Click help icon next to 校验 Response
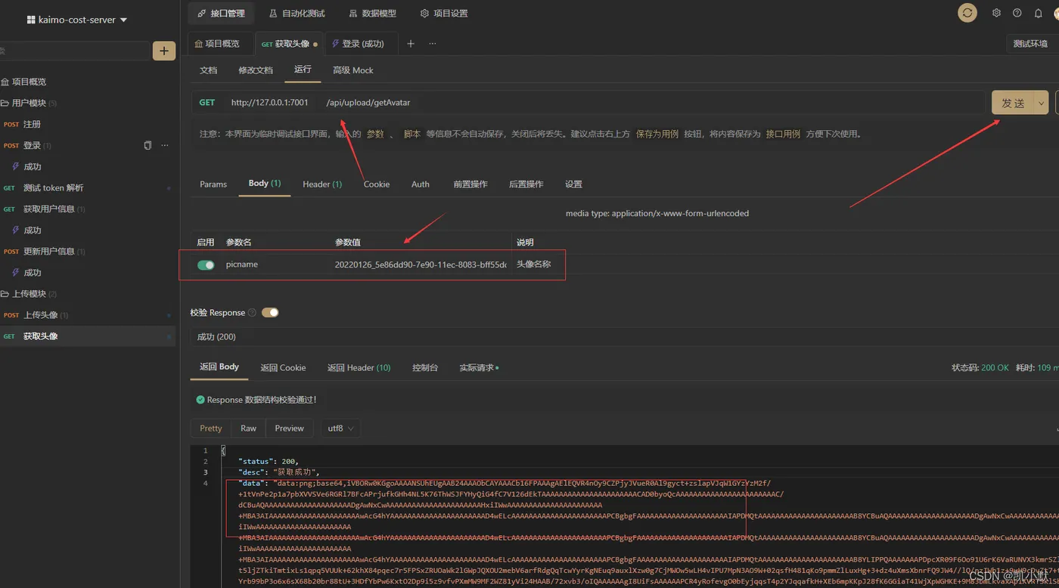The image size is (1059, 588). (x=252, y=313)
